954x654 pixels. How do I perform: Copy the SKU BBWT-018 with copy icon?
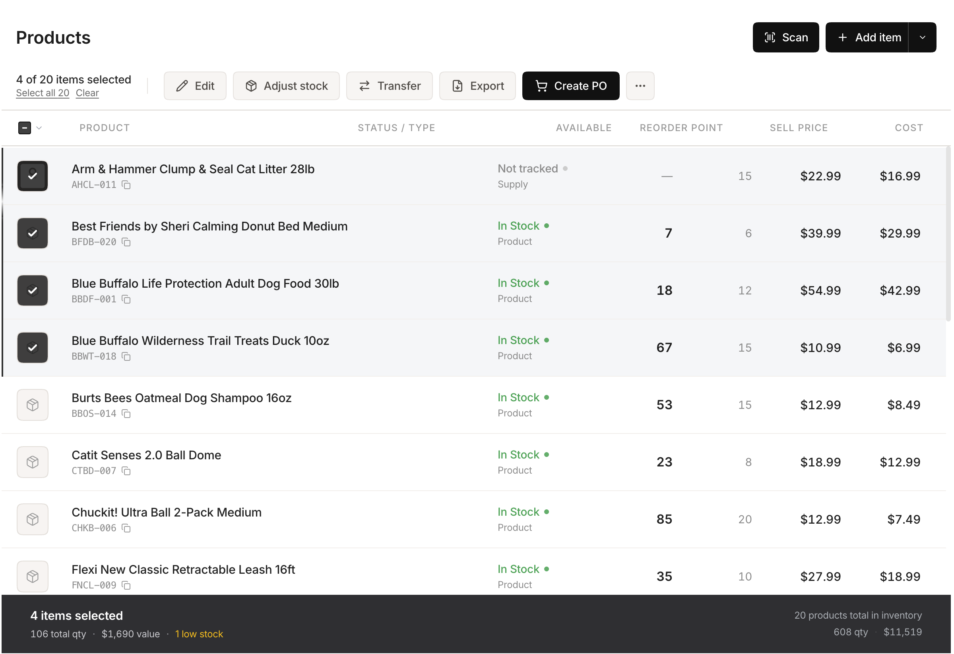(126, 357)
